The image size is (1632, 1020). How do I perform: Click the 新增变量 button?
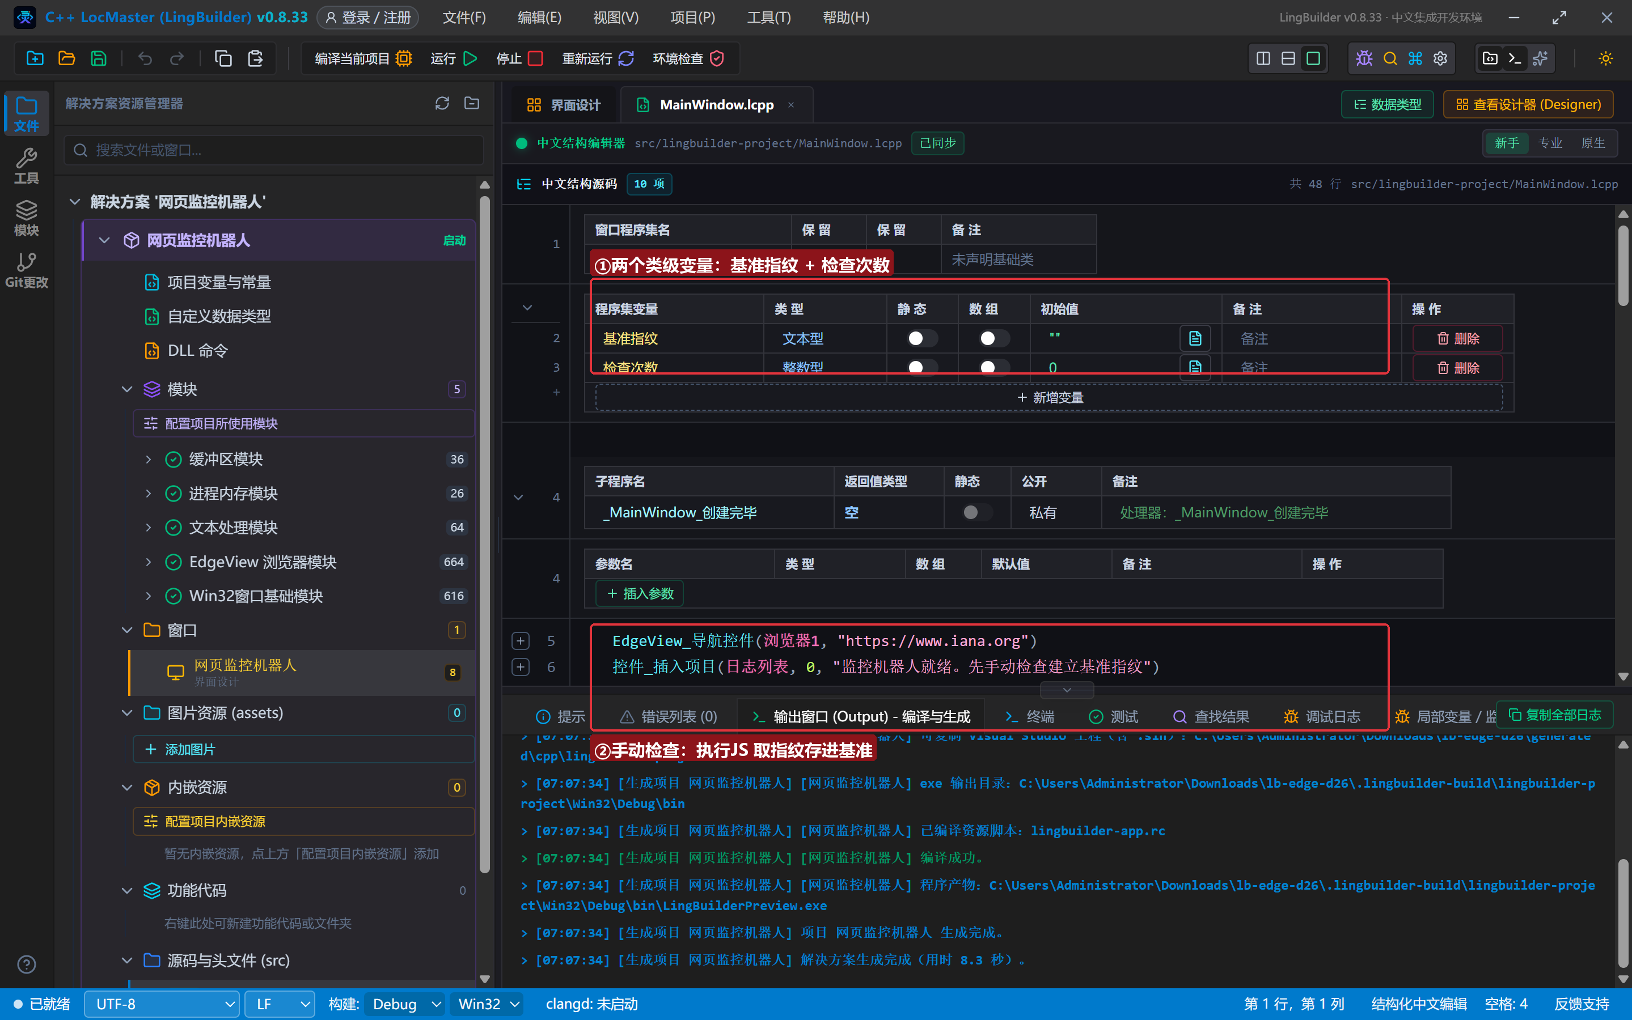point(1050,397)
